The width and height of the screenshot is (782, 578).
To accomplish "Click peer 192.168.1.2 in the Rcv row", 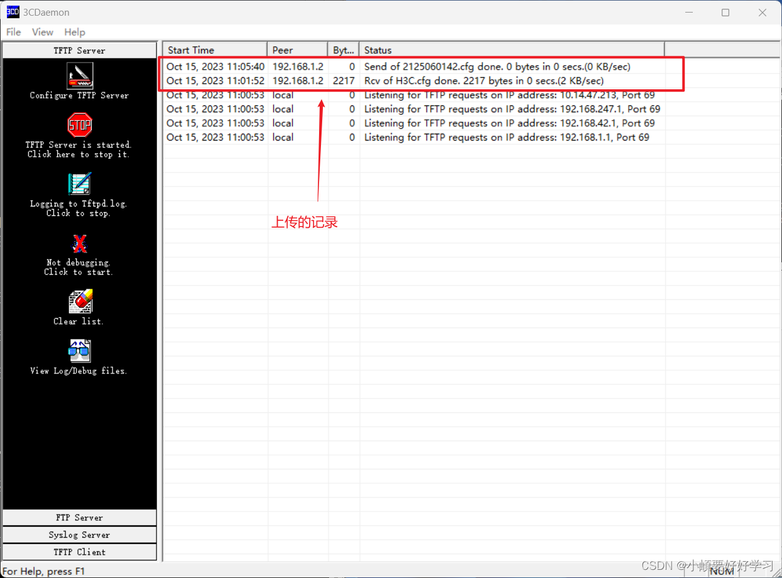I will click(298, 81).
